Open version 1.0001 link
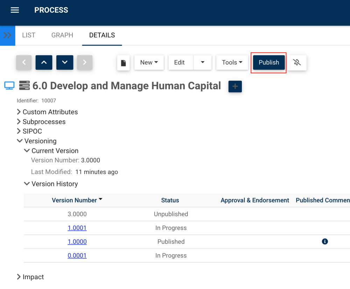 tap(77, 228)
